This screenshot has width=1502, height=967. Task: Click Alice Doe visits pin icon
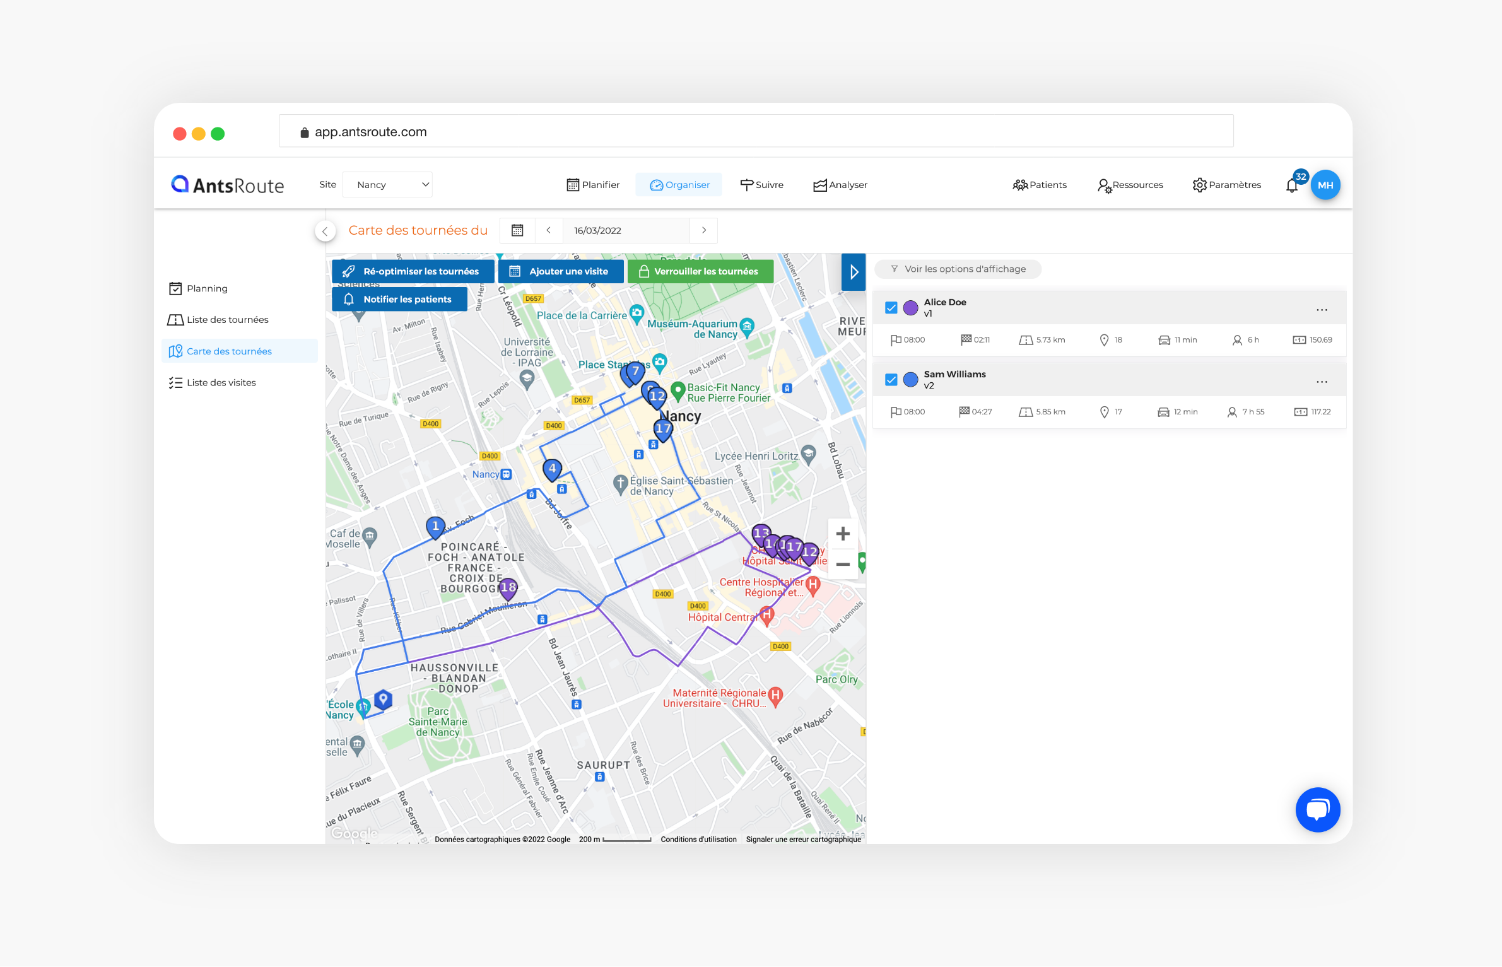[1104, 340]
